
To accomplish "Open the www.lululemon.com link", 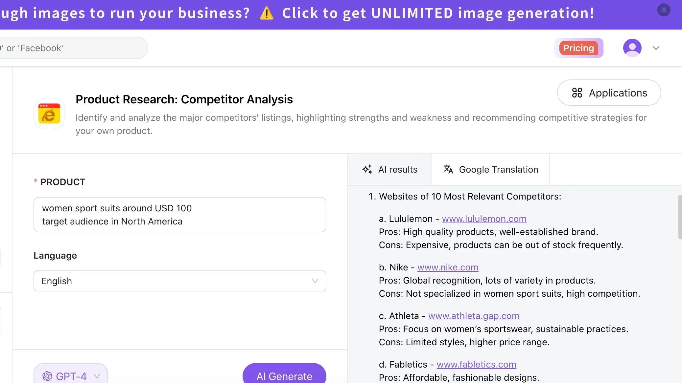I will pos(484,219).
